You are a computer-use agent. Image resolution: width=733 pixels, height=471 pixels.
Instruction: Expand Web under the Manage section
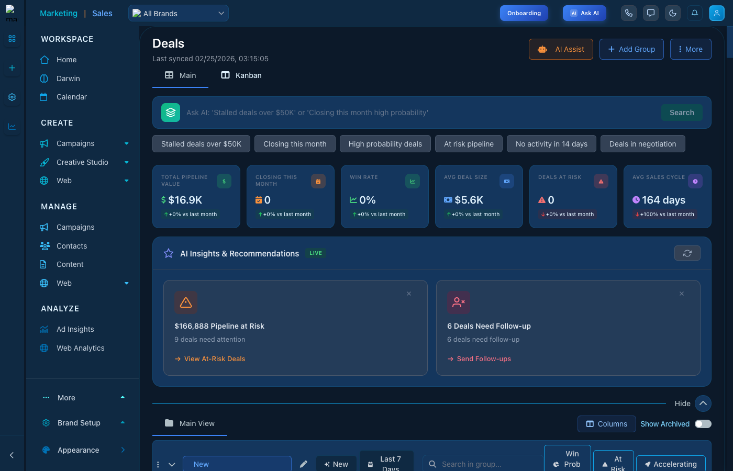(127, 283)
